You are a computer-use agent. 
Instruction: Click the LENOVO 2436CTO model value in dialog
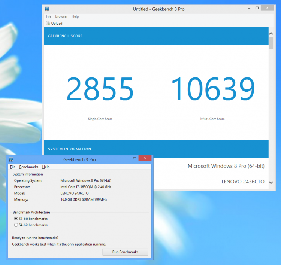coord(75,193)
